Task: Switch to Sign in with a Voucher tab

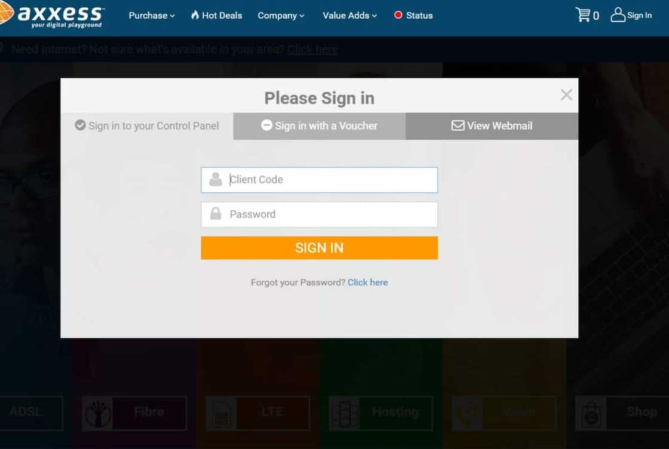Action: 319,126
